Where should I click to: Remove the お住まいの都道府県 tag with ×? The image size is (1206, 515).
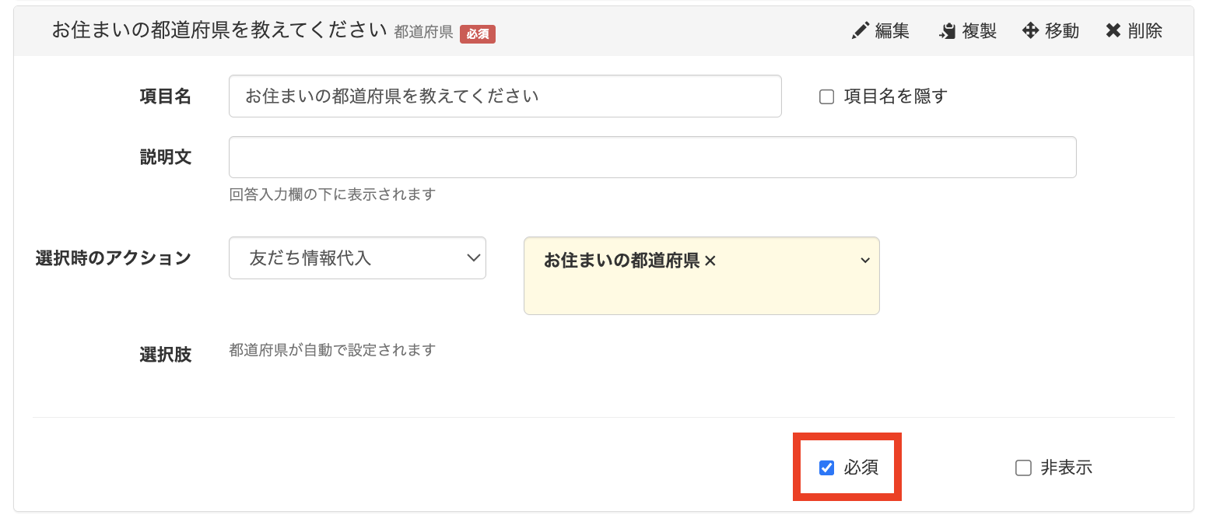click(710, 261)
